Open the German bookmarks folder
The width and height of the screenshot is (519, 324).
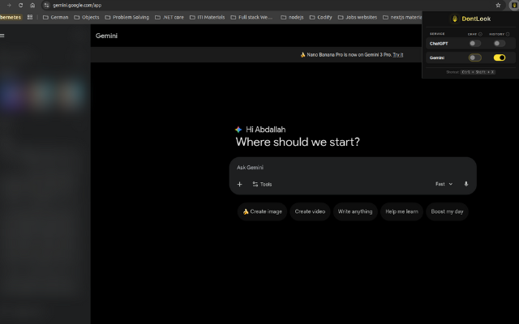(x=55, y=16)
